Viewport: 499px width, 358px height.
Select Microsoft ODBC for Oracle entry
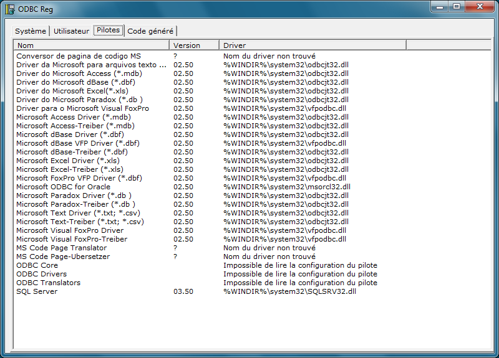tap(63, 187)
